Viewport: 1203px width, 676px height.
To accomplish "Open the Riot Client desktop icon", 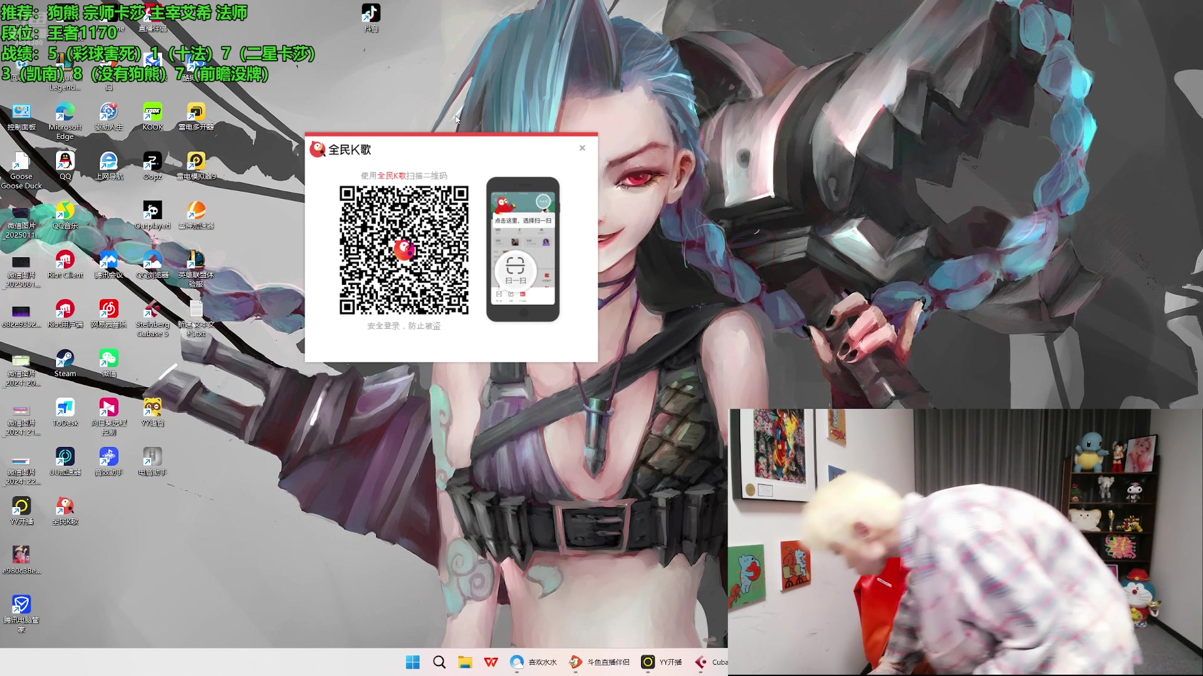I will pyautogui.click(x=65, y=265).
